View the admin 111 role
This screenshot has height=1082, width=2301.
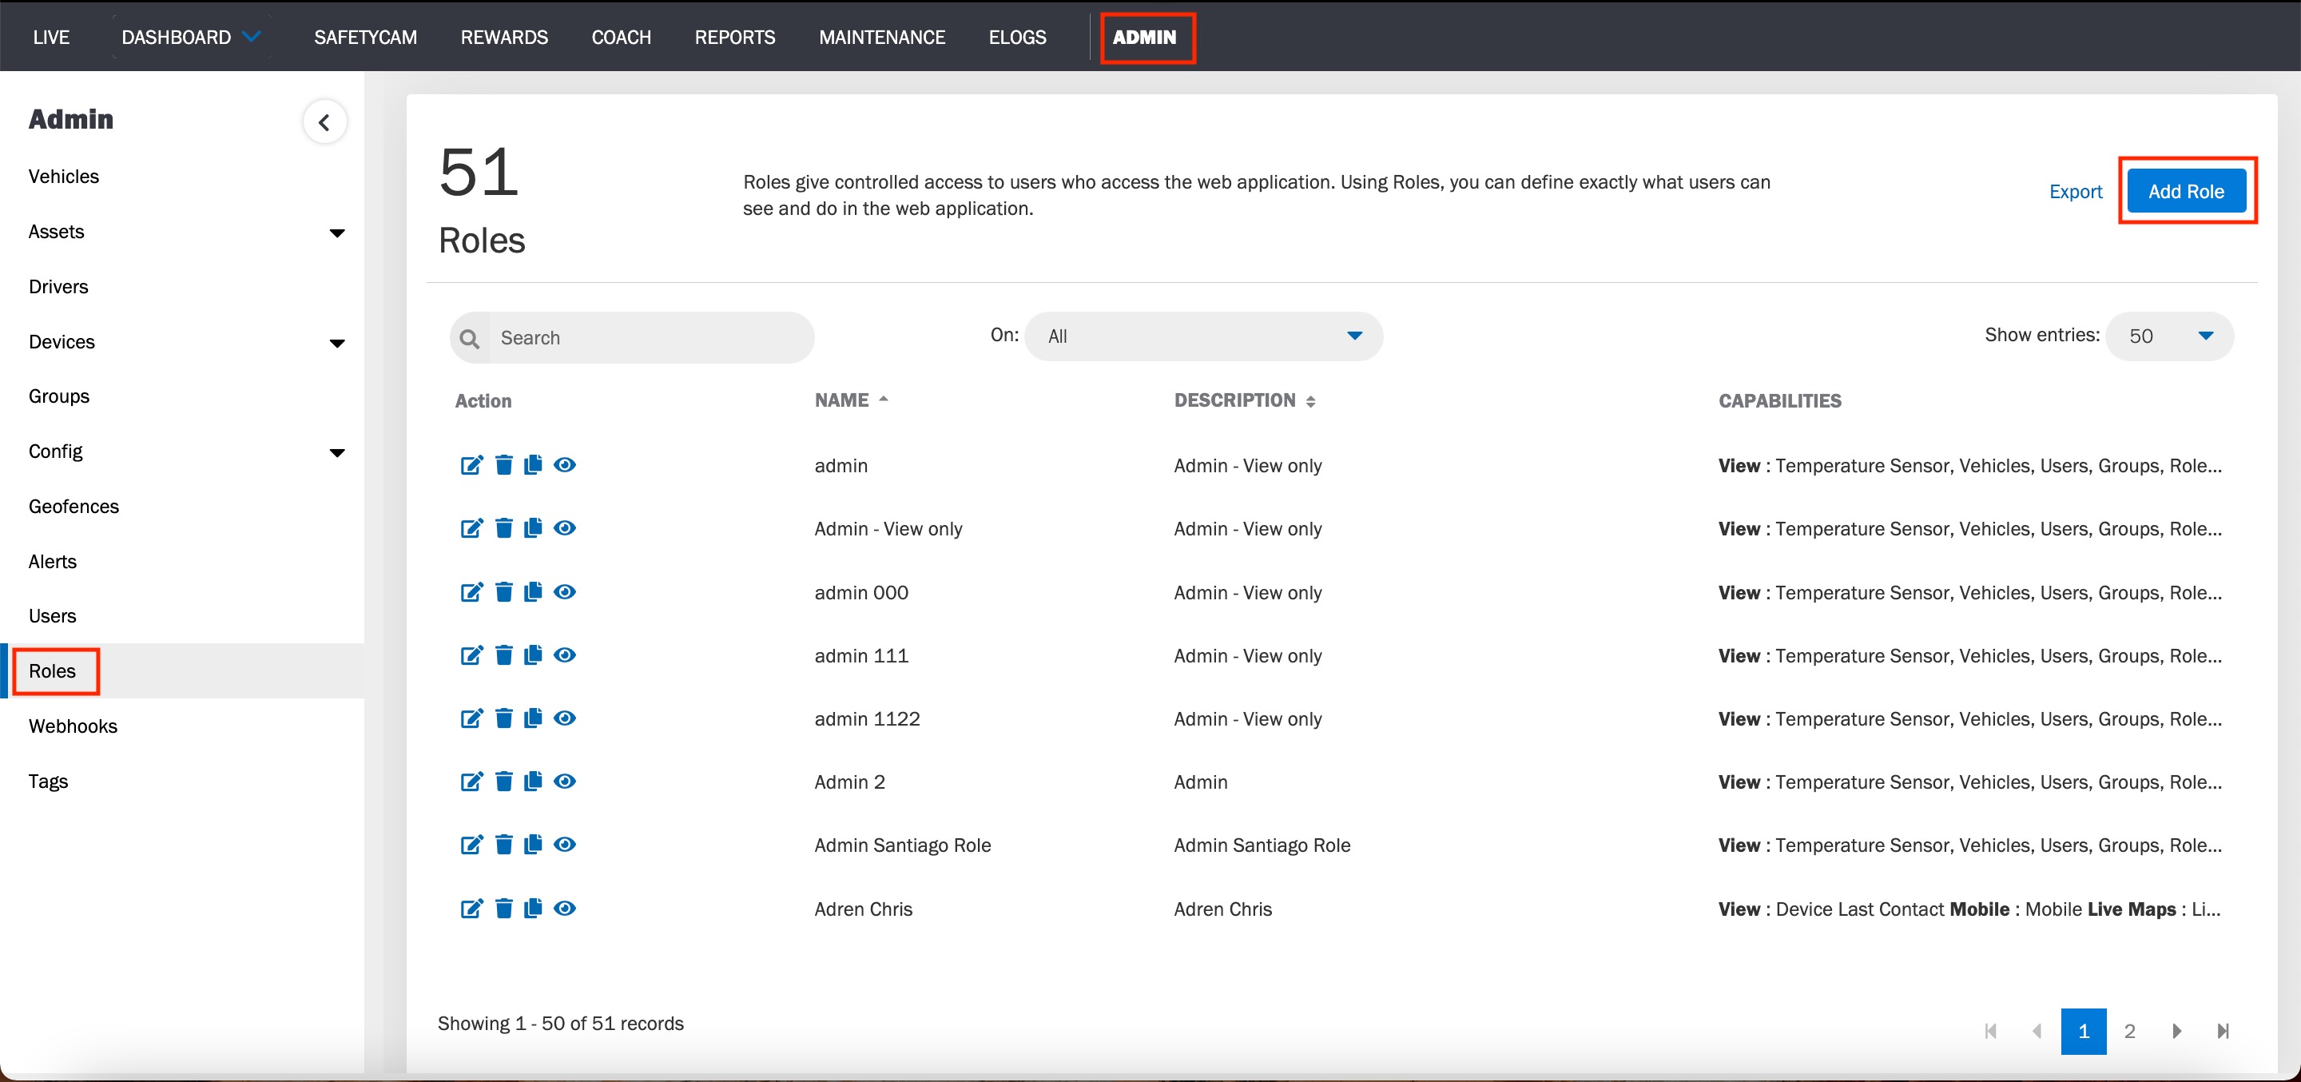click(565, 655)
